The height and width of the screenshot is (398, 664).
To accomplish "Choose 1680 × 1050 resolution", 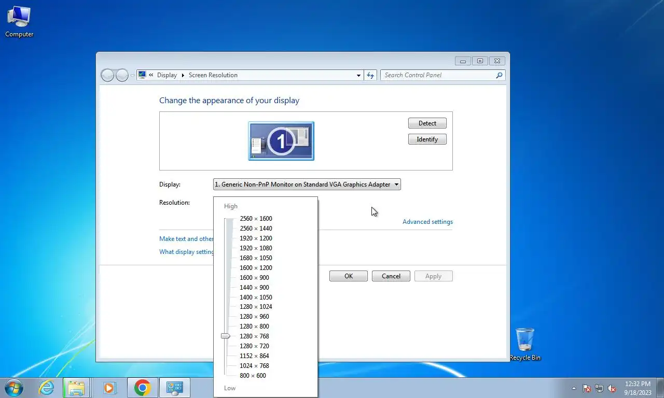I will (256, 258).
